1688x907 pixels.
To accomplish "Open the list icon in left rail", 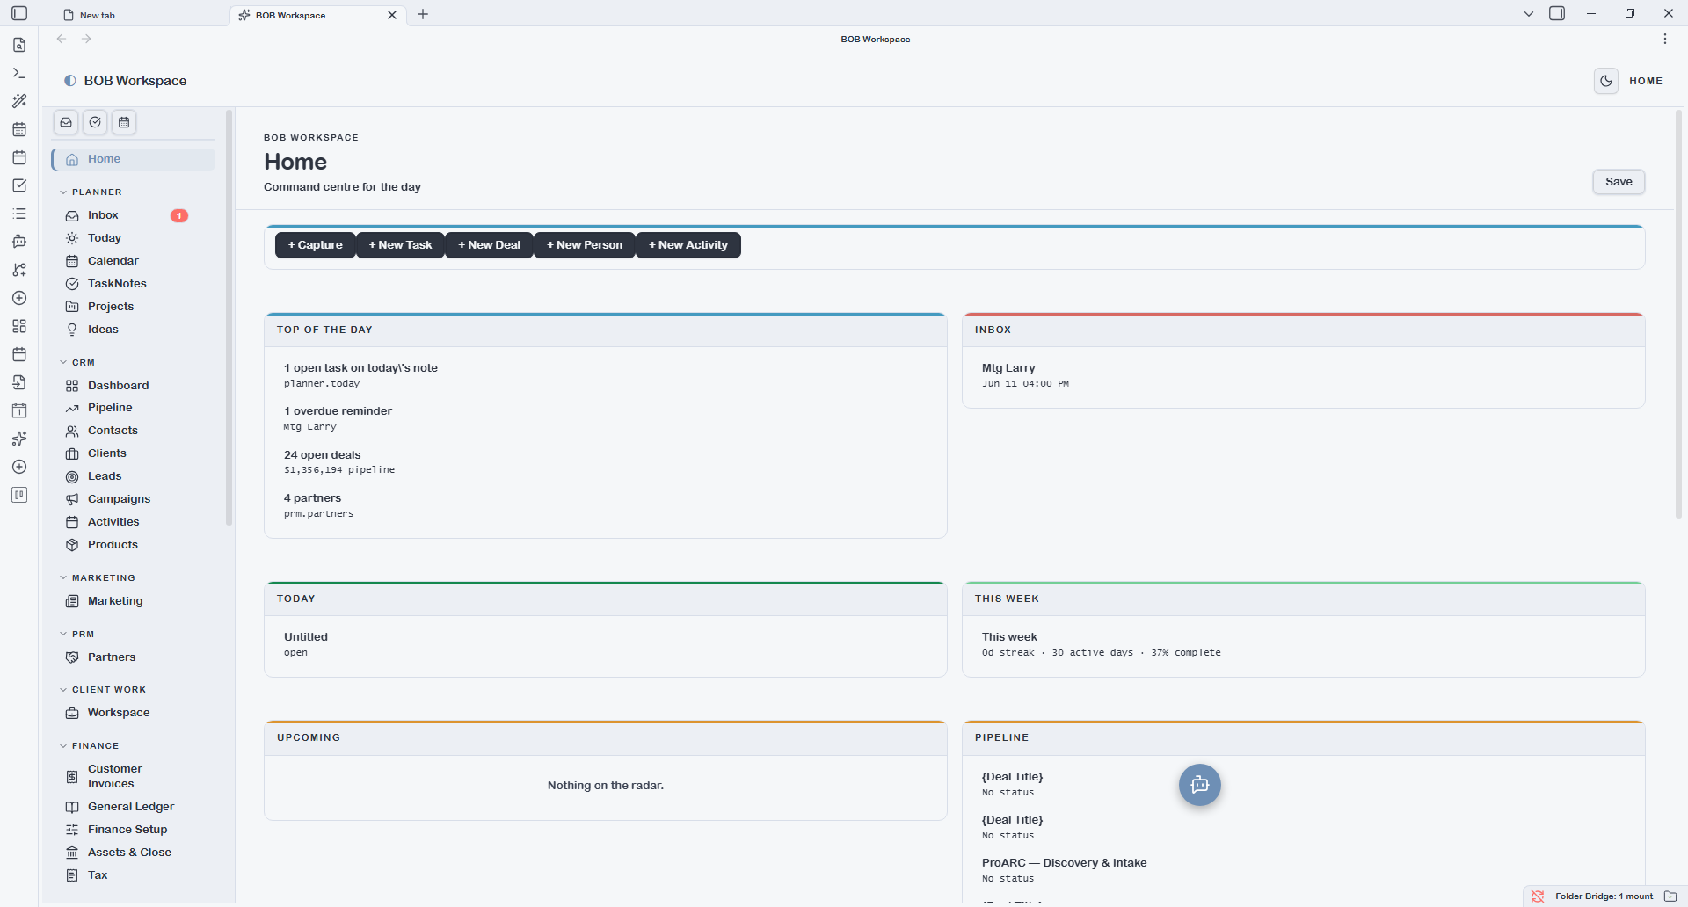I will tap(19, 214).
